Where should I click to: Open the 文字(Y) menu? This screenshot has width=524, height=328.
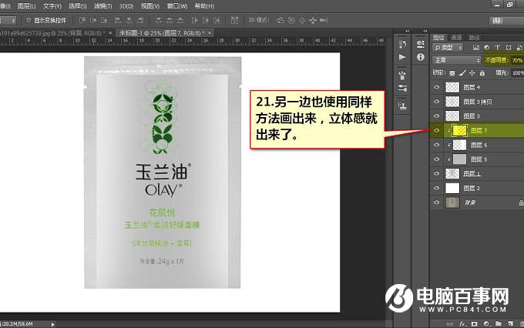(x=52, y=6)
